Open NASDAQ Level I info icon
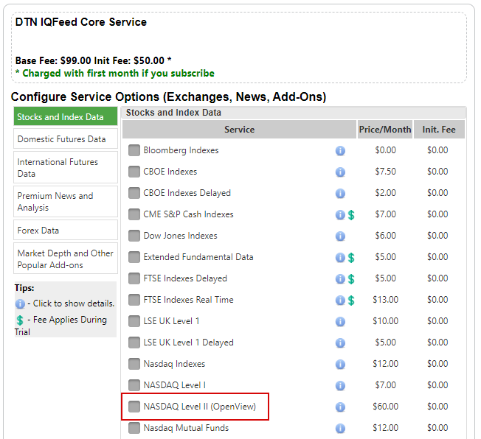 [340, 386]
